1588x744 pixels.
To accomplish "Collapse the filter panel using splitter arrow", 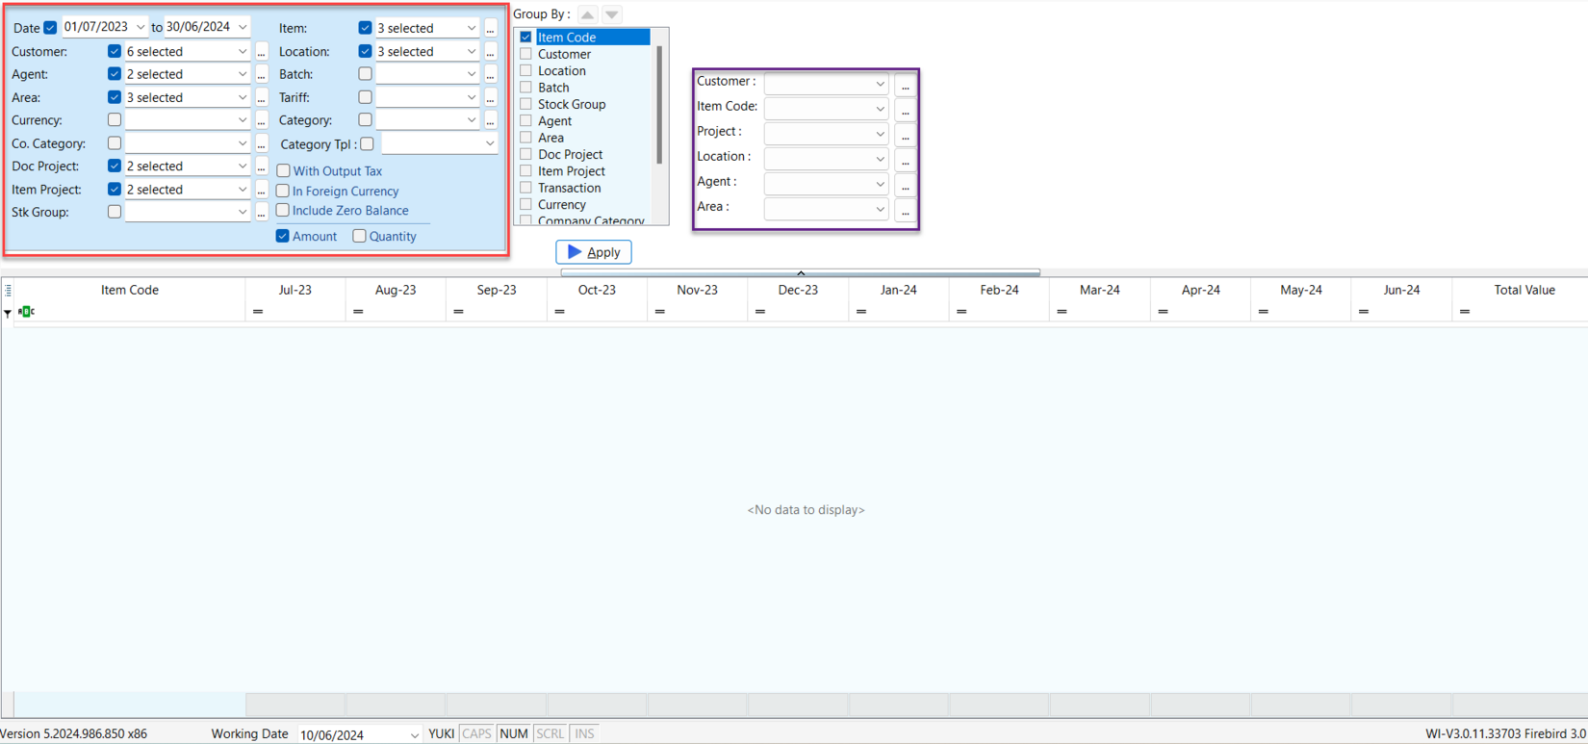I will 800,273.
